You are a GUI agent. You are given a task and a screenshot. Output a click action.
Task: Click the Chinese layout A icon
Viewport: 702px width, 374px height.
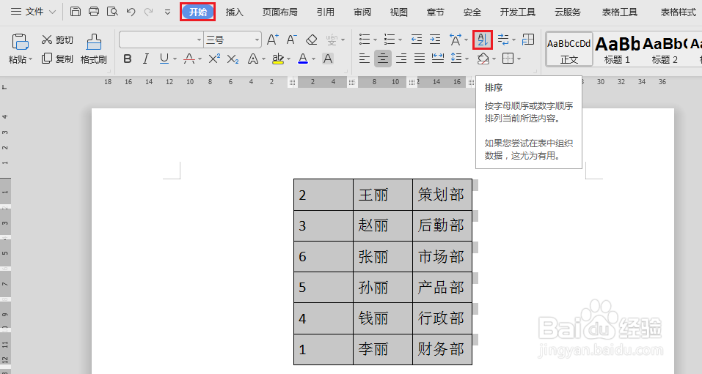[x=456, y=40]
